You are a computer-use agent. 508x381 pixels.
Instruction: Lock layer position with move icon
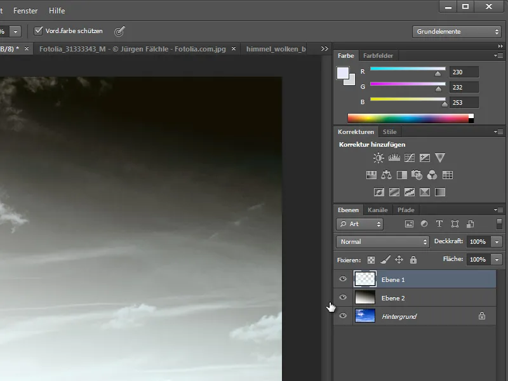pos(399,260)
